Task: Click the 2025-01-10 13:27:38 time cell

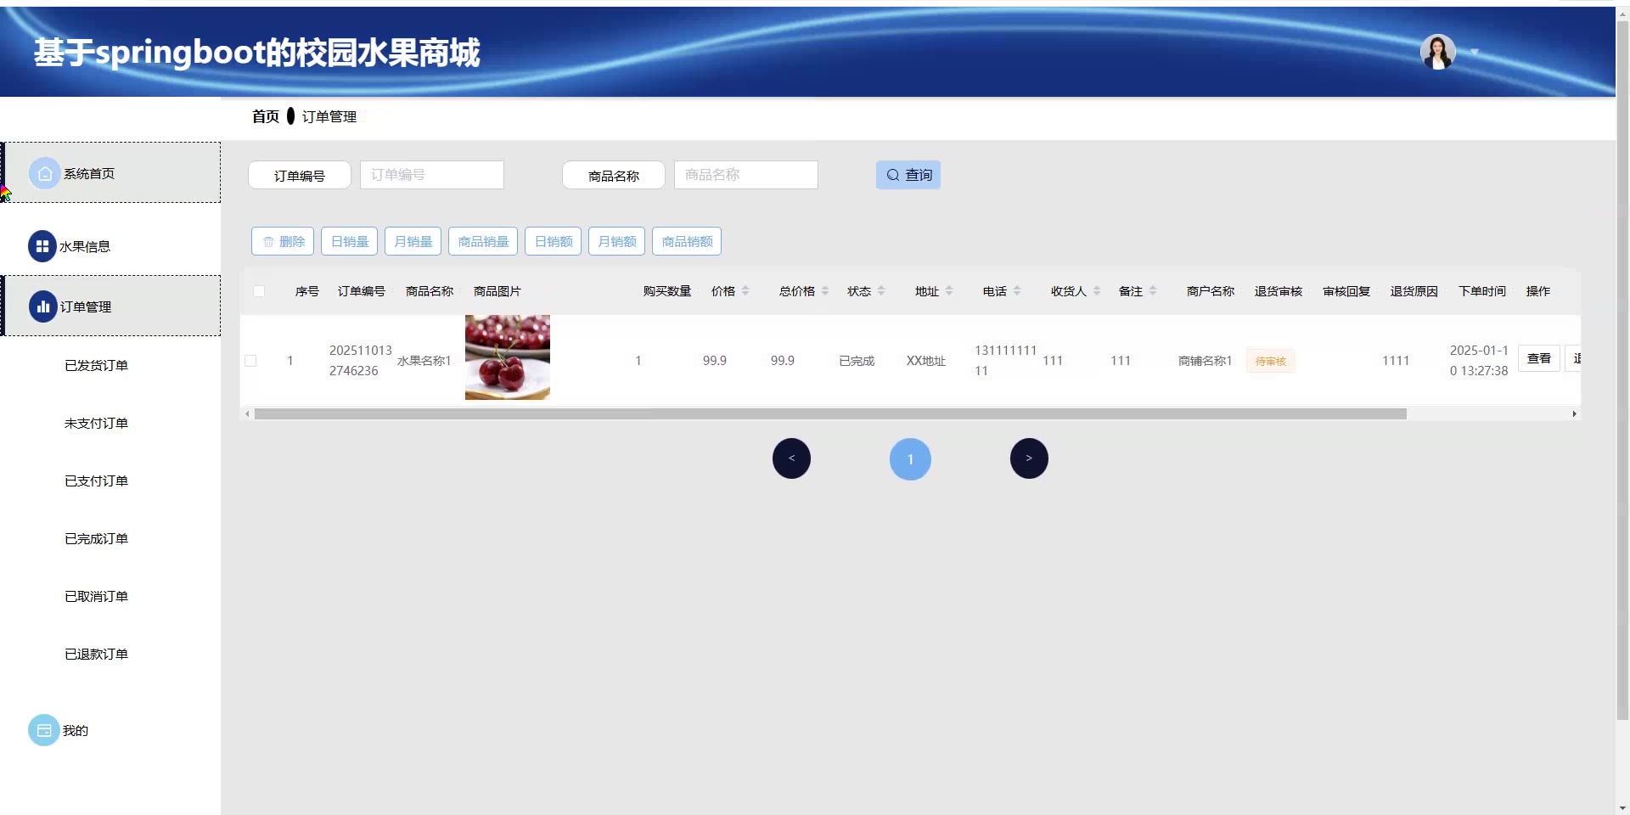Action: 1479,361
